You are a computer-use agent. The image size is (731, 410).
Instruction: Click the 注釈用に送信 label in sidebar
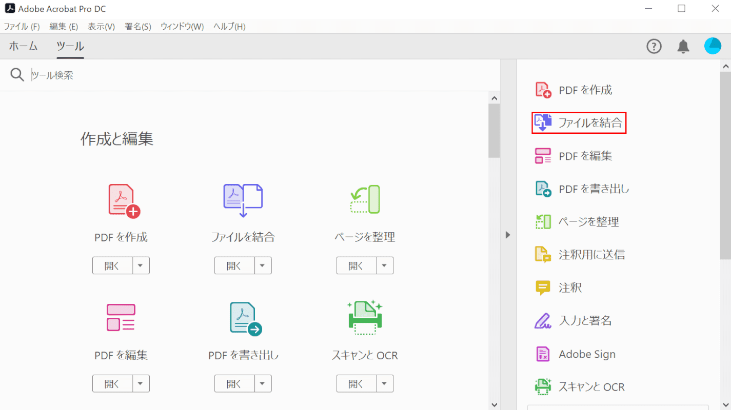pos(591,255)
